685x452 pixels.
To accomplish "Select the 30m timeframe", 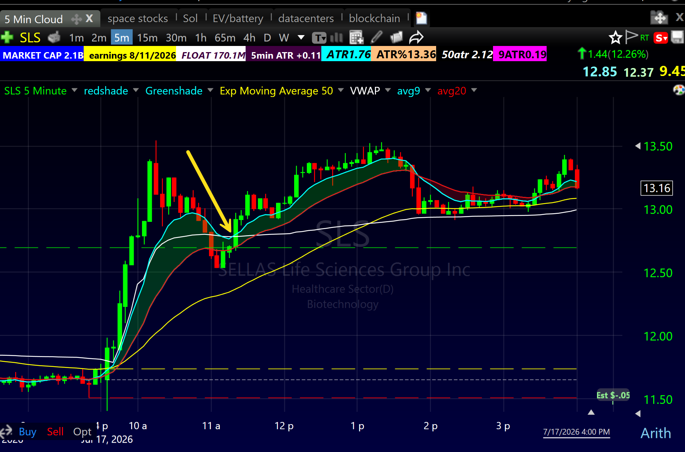I will click(176, 38).
